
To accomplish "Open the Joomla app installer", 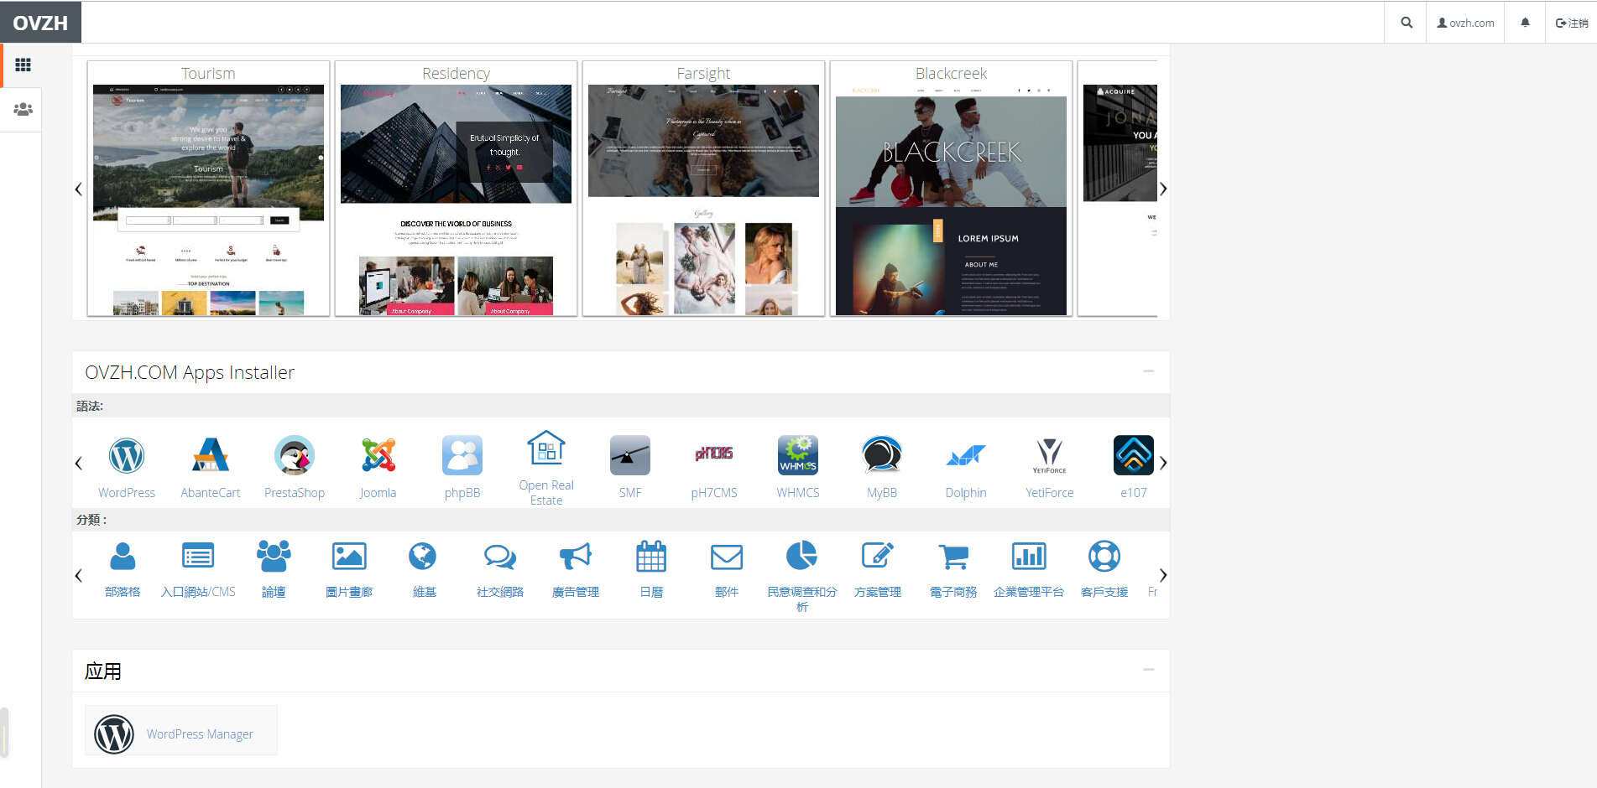I will click(378, 456).
